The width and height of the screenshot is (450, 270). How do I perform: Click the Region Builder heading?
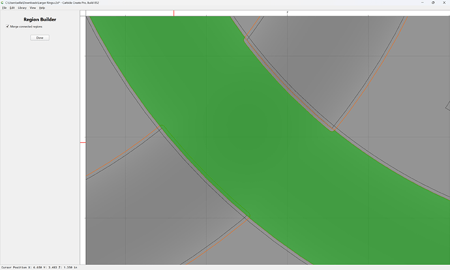pos(40,20)
